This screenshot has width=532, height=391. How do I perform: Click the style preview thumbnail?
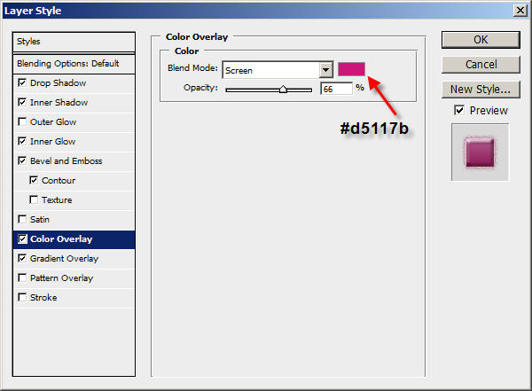tap(480, 152)
